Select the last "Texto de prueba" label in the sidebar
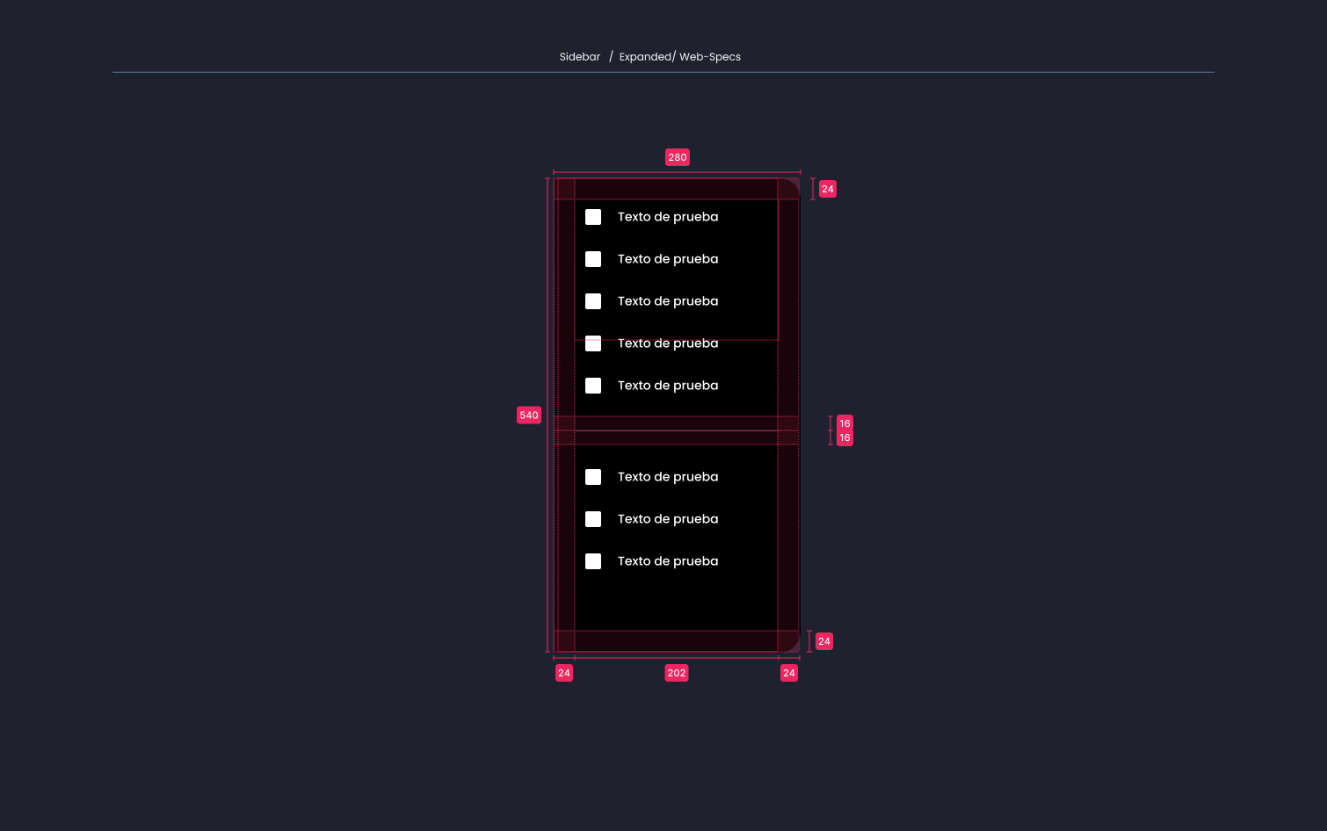 tap(668, 561)
